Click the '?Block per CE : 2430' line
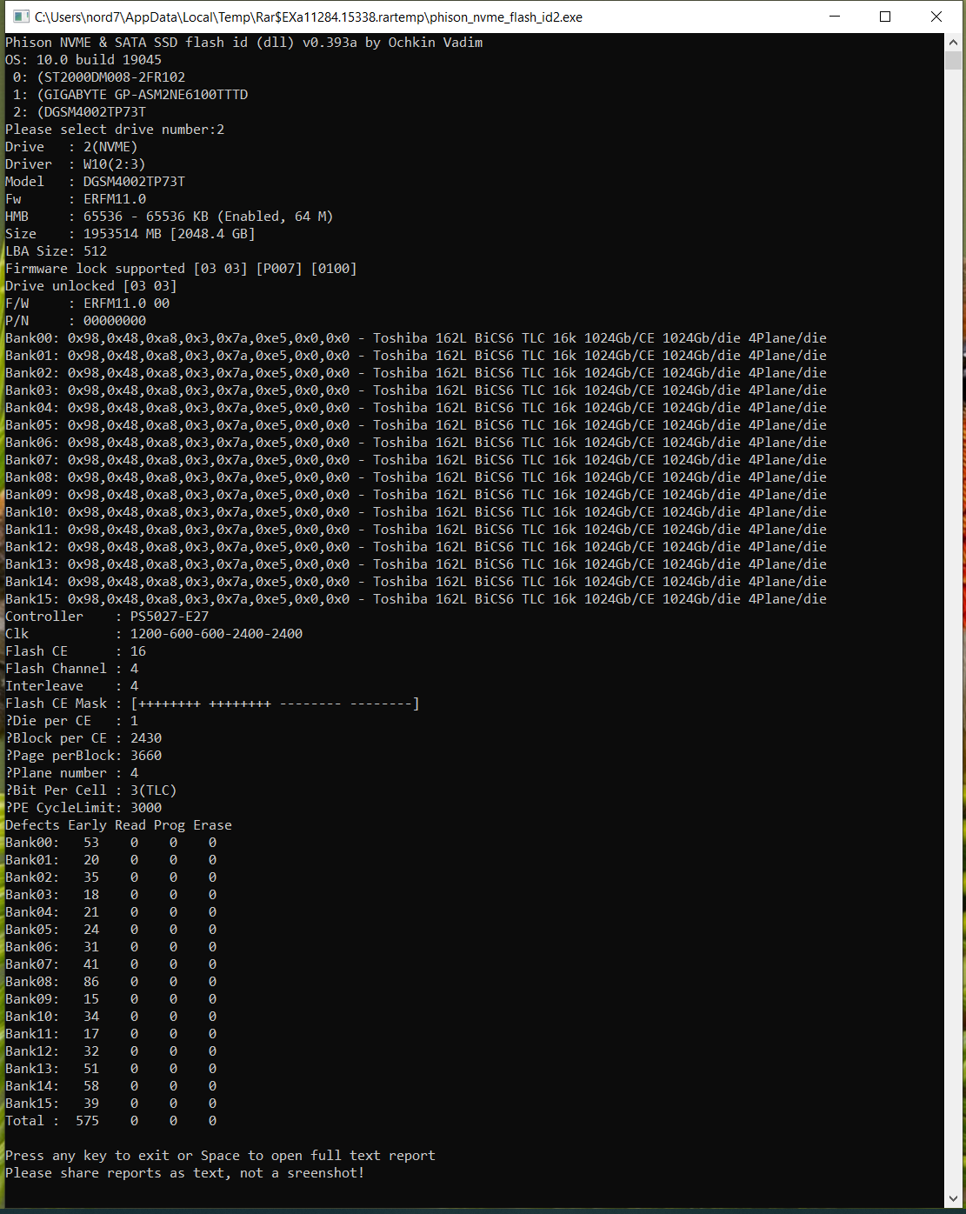This screenshot has height=1214, width=966. (x=83, y=738)
